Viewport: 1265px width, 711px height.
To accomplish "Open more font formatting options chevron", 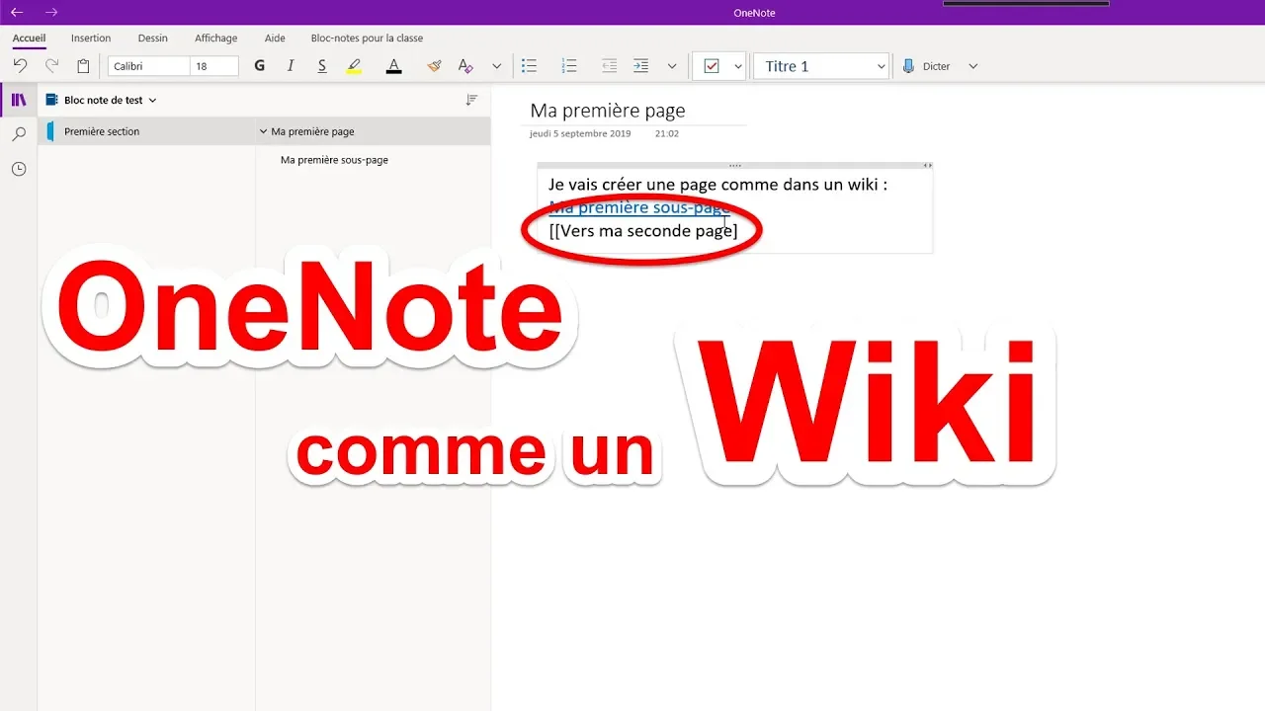I will click(x=497, y=66).
